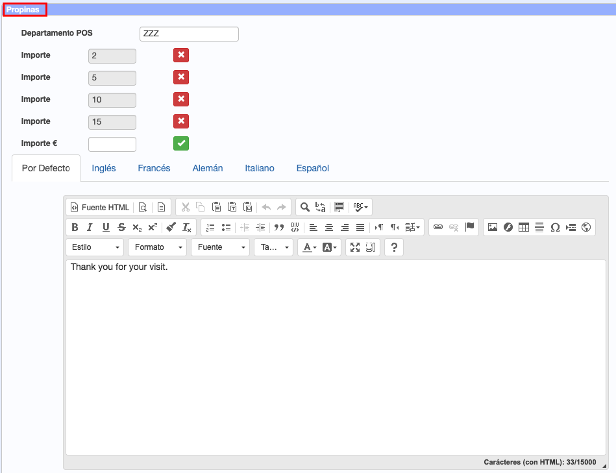Select the Alemán language tab
This screenshot has height=473, width=616.
pos(208,169)
